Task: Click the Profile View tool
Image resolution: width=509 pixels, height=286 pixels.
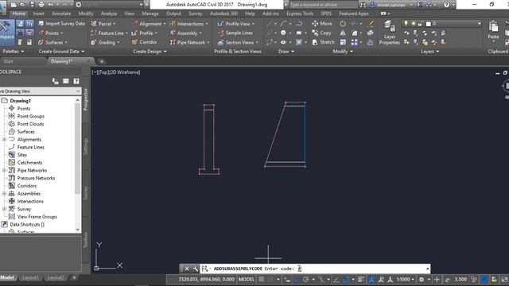Action: click(235, 24)
